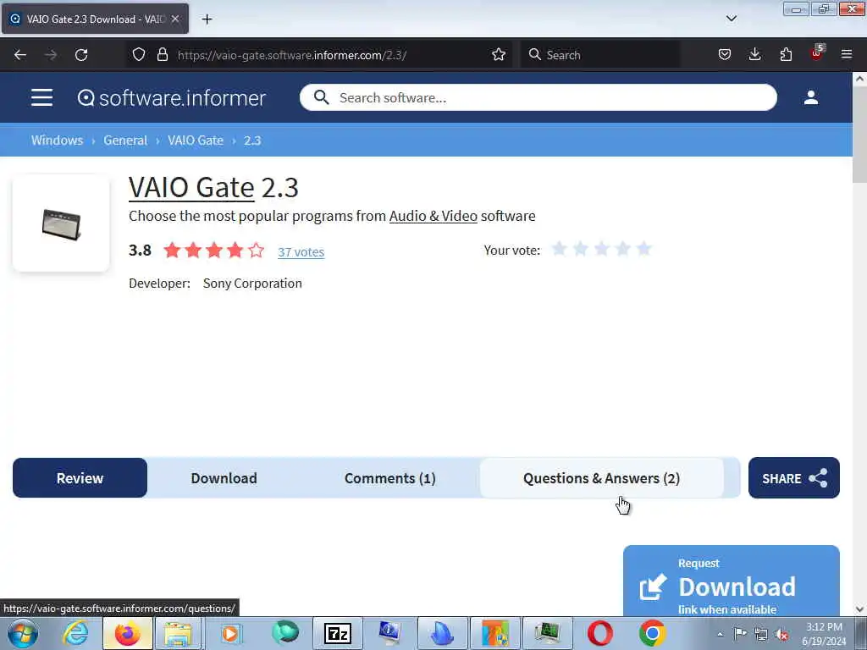Switch to Comments (1) tab
867x650 pixels.
click(x=389, y=478)
